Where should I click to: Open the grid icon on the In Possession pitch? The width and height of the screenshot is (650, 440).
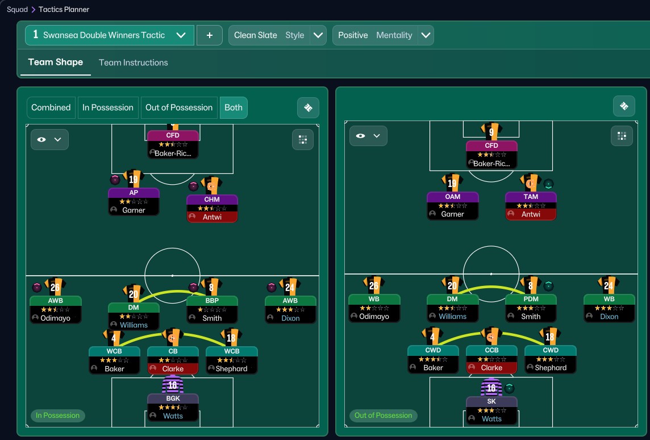pos(302,139)
